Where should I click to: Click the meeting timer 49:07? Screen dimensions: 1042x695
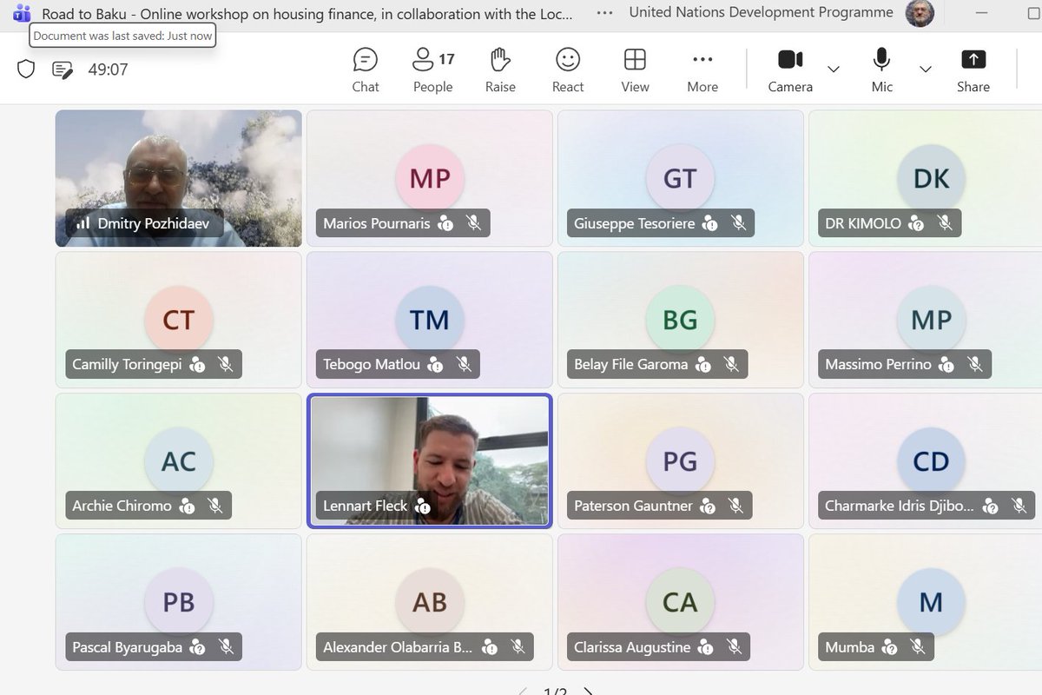click(x=108, y=69)
